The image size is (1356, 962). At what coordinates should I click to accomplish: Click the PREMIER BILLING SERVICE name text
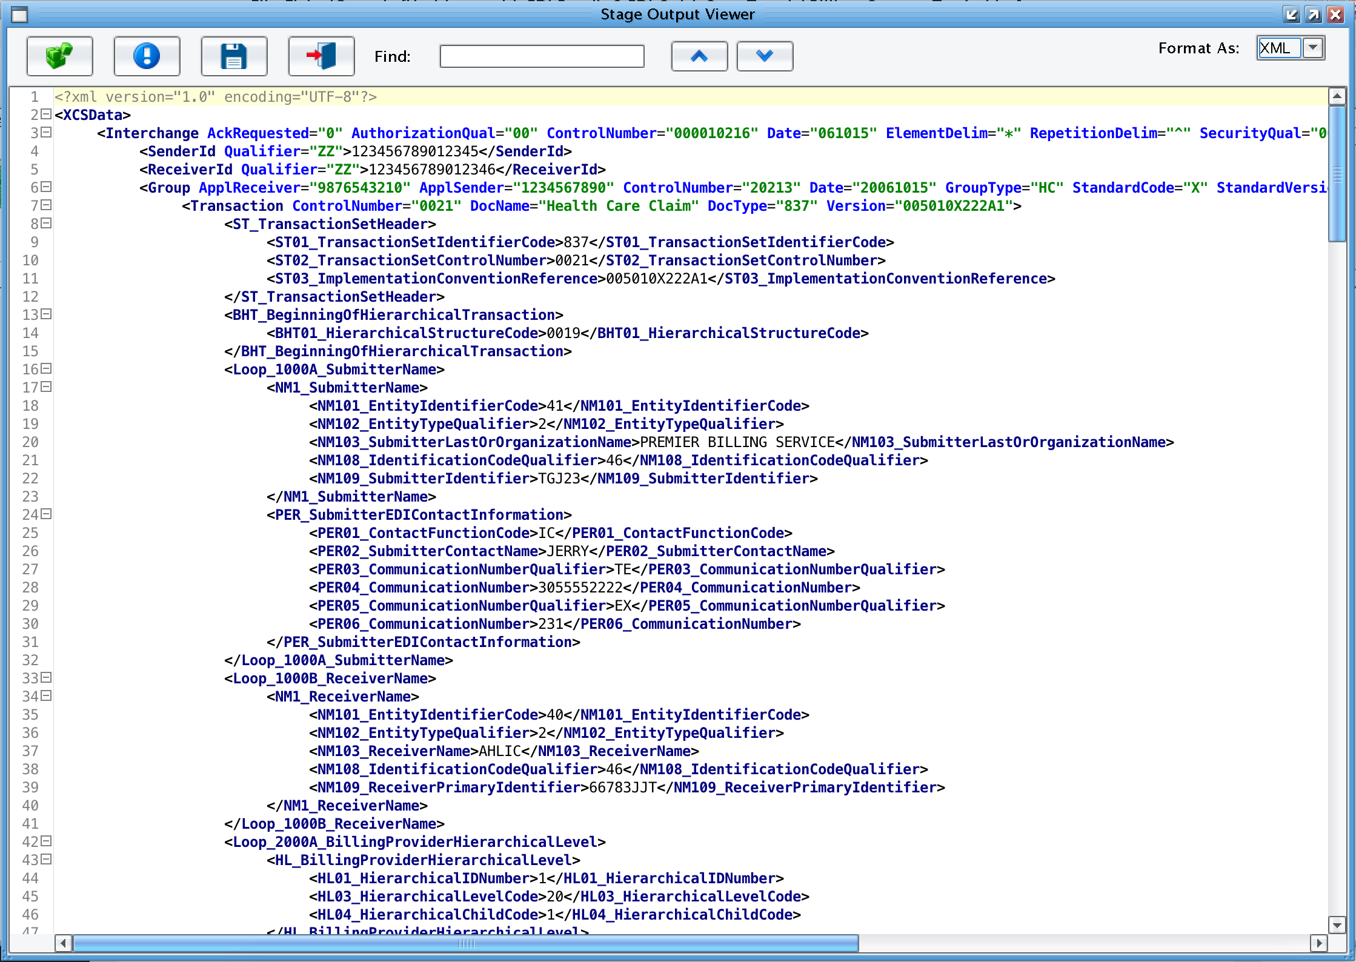click(737, 442)
